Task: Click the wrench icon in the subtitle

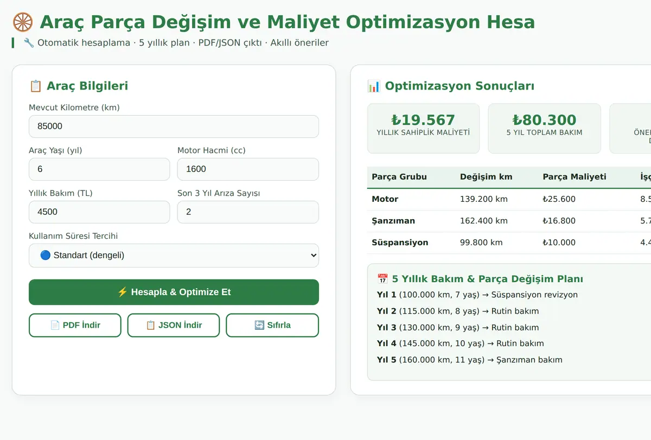Action: [x=29, y=42]
